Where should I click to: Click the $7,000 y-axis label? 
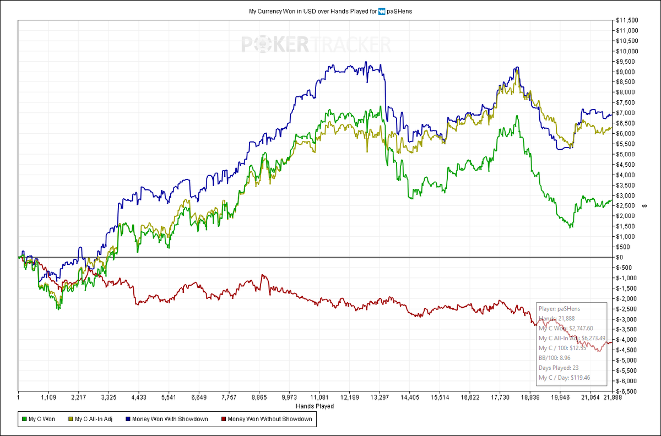tap(626, 113)
